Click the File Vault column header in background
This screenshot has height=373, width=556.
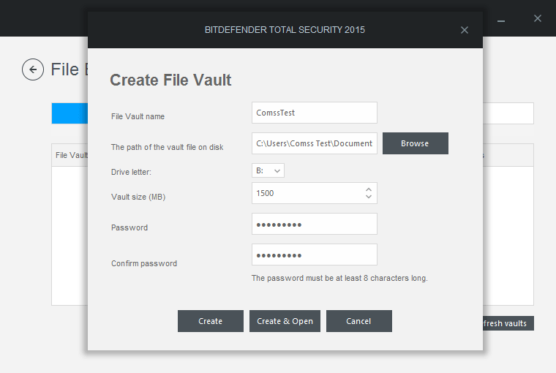pyautogui.click(x=71, y=155)
